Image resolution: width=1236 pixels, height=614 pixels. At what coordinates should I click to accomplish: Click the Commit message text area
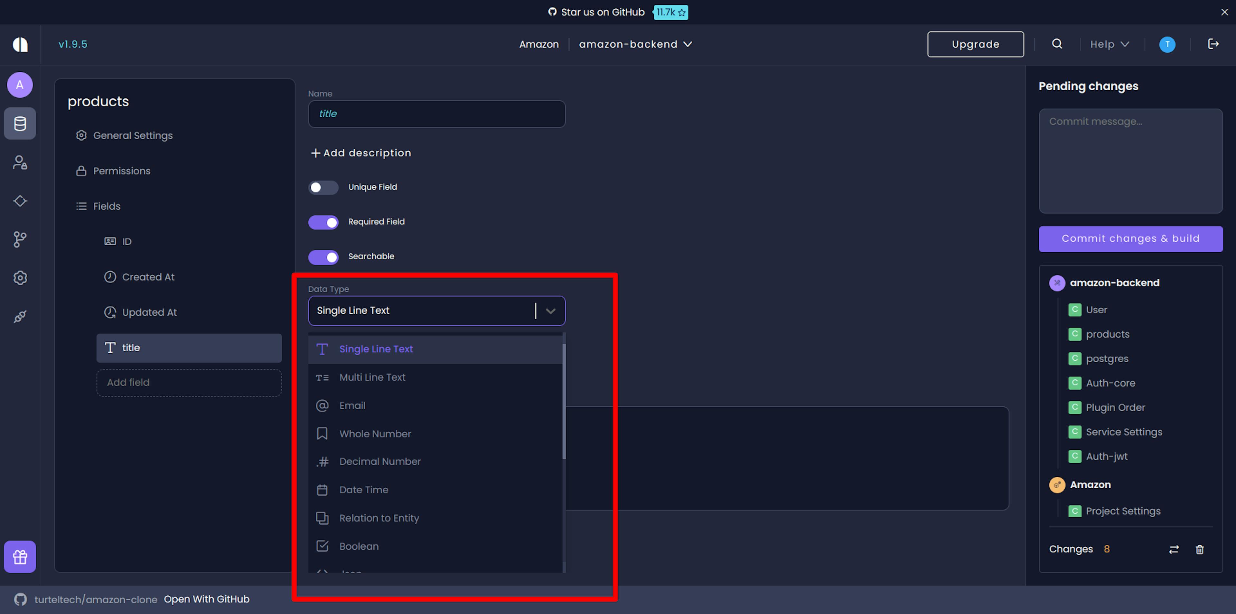pos(1130,160)
